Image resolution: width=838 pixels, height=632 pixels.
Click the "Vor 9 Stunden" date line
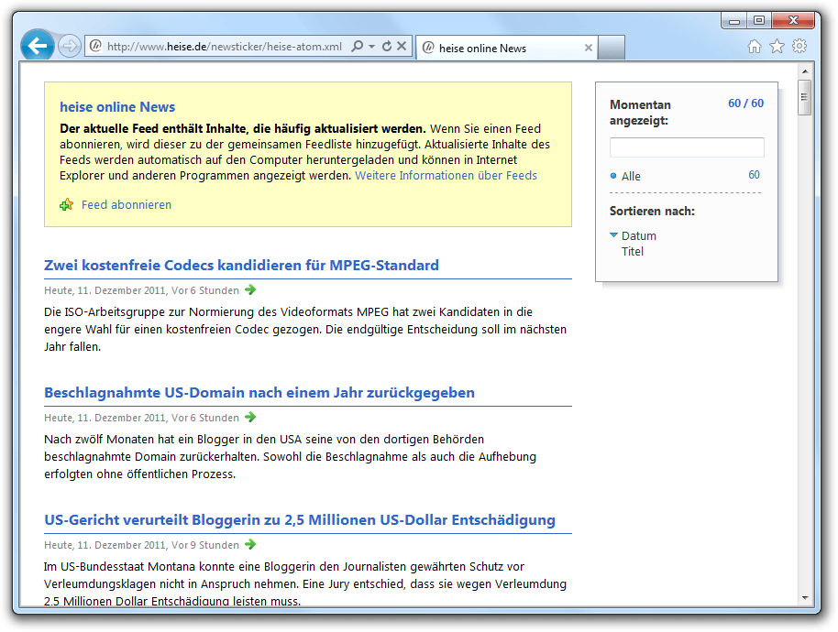141,545
